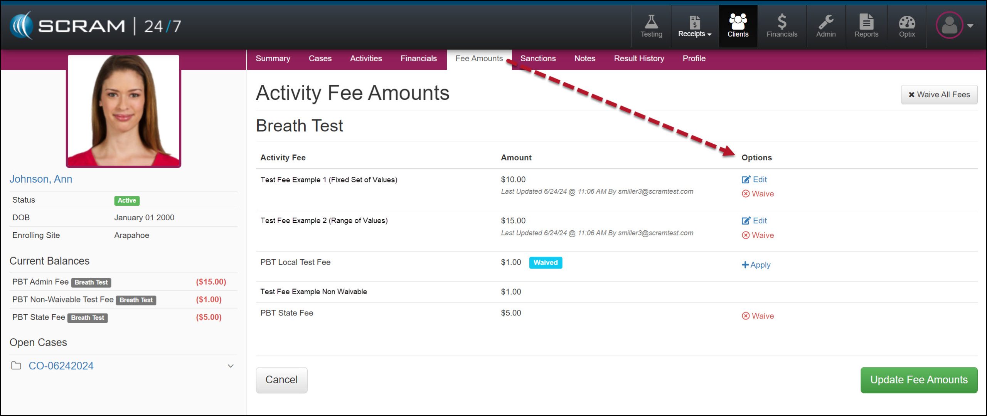Open the Johnson, Ann name link

point(41,179)
